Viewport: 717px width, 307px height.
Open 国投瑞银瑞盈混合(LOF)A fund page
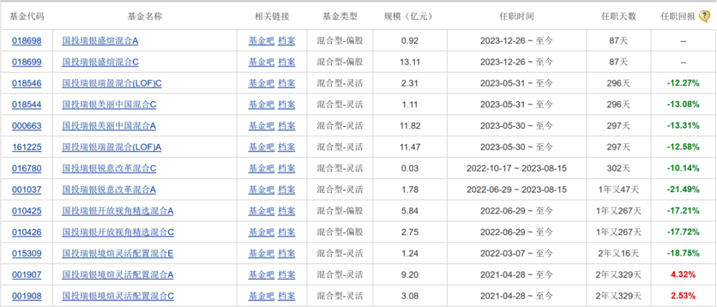112,147
